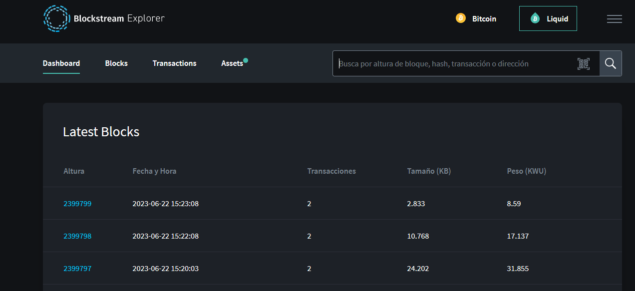Click the Blockstream circular logo icon
635x291 pixels.
pos(56,18)
